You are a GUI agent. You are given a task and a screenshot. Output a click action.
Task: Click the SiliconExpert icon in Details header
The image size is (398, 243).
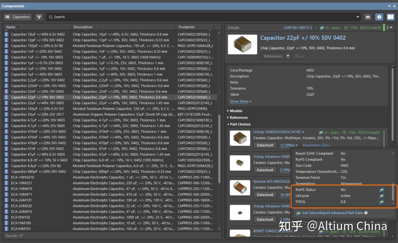click(322, 28)
